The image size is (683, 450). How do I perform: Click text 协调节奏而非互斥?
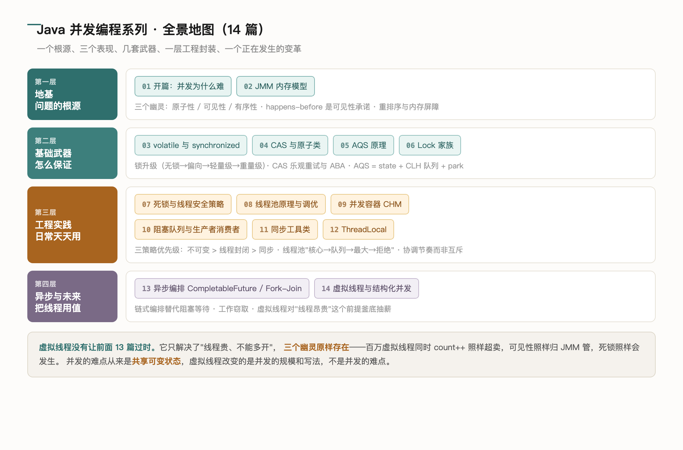pos(433,250)
